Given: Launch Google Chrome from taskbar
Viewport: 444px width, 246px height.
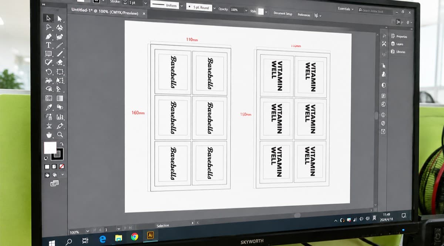Looking at the screenshot, I should pos(134,237).
